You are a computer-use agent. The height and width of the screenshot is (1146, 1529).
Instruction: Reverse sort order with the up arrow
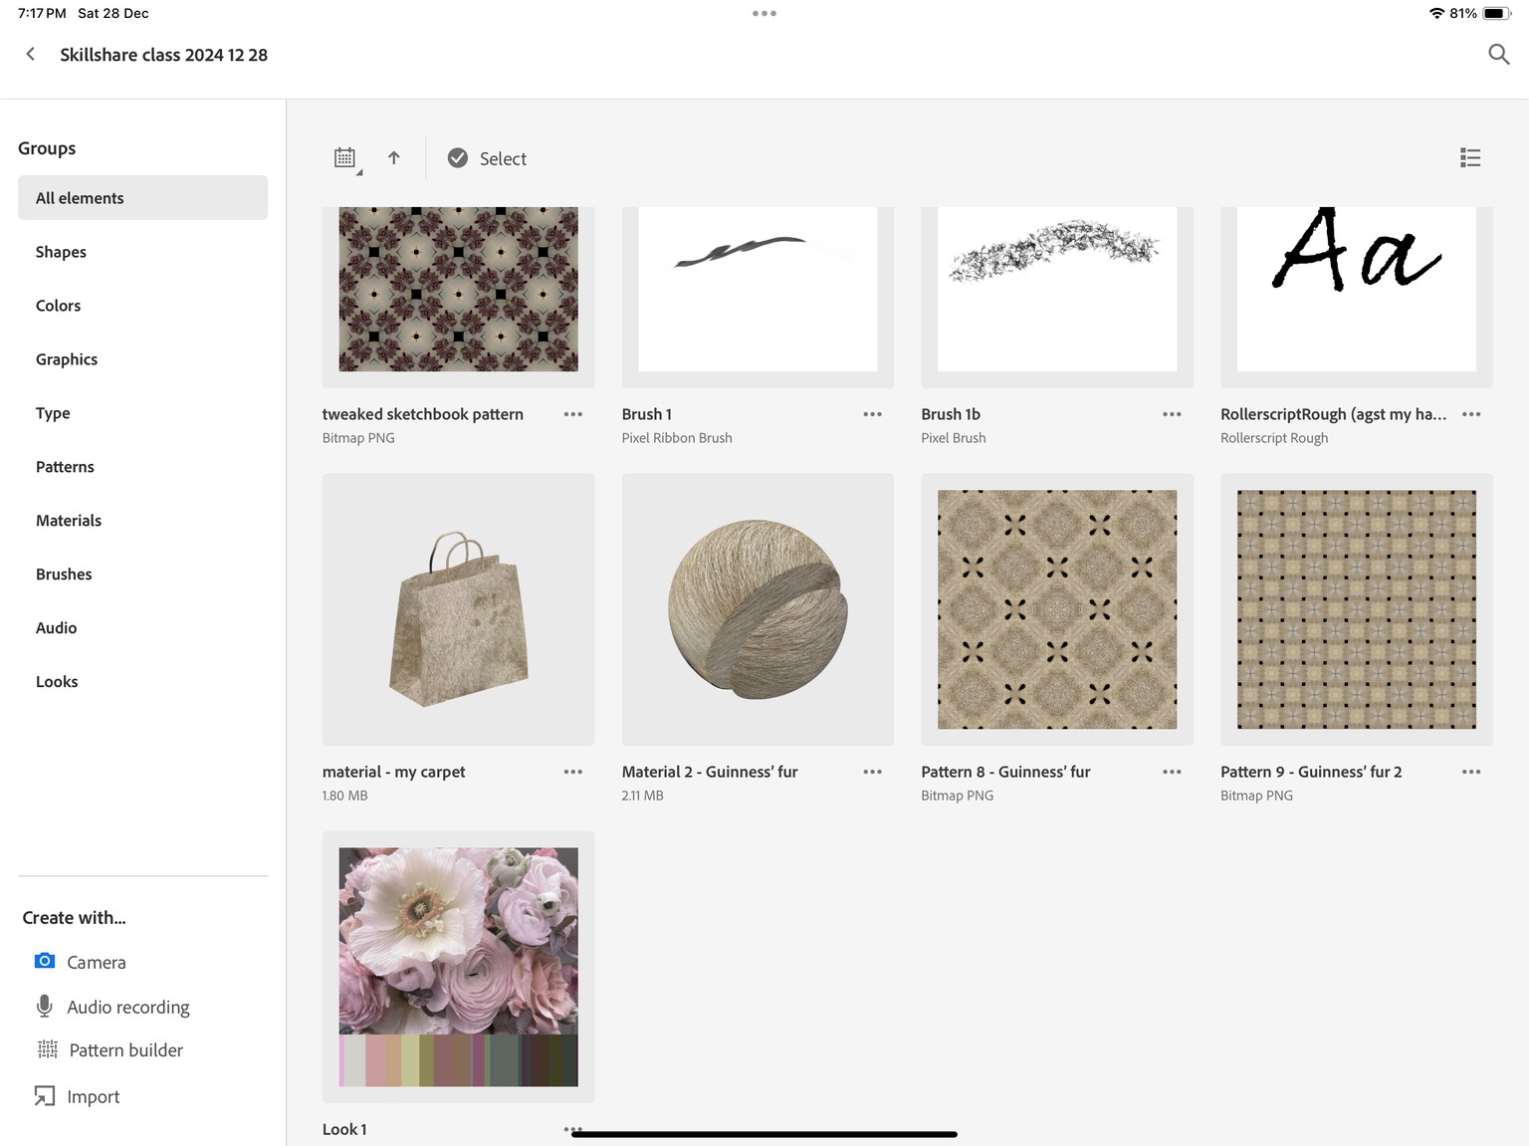(x=394, y=158)
